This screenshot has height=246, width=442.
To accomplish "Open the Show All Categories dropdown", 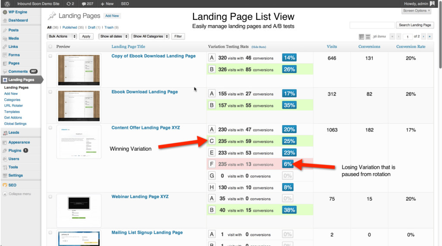I will [x=150, y=36].
